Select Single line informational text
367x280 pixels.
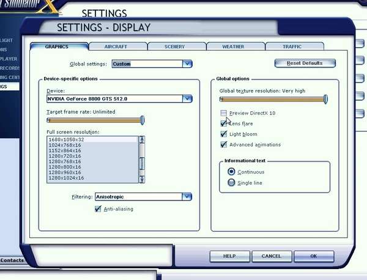[x=231, y=183]
